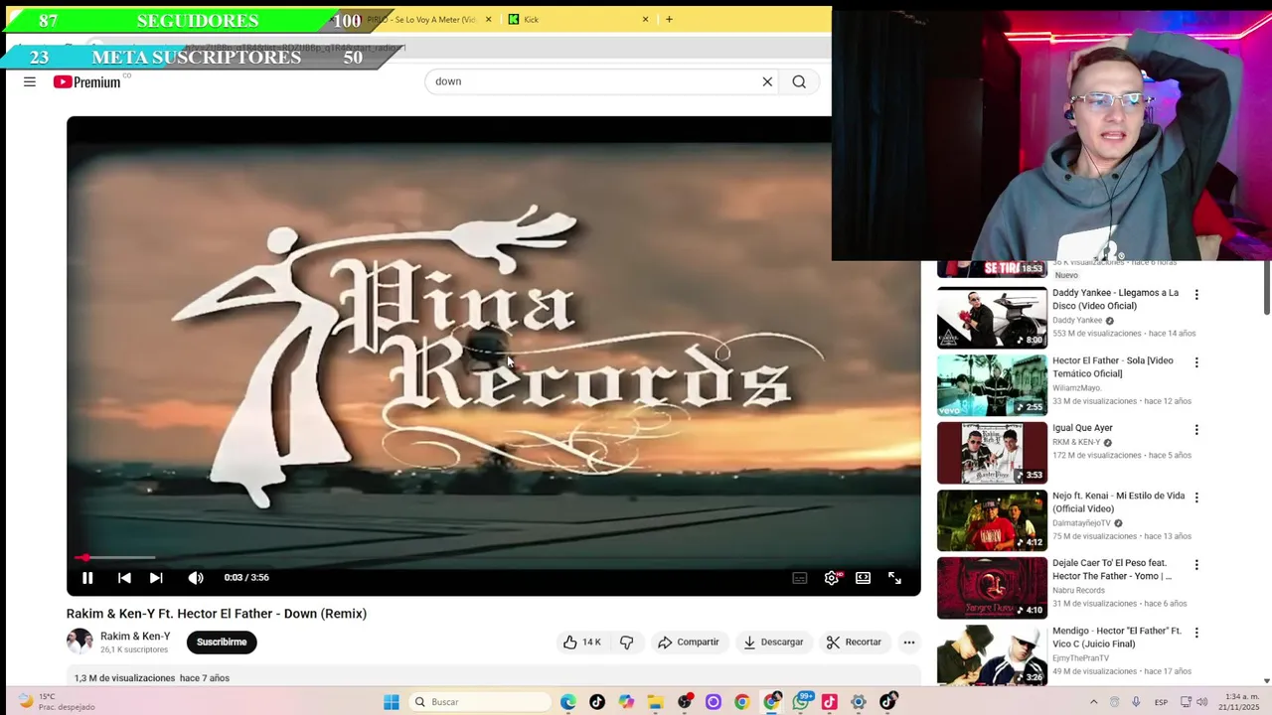The height and width of the screenshot is (715, 1272).
Task: Open Microsoft Edge from taskbar
Action: pyautogui.click(x=567, y=702)
